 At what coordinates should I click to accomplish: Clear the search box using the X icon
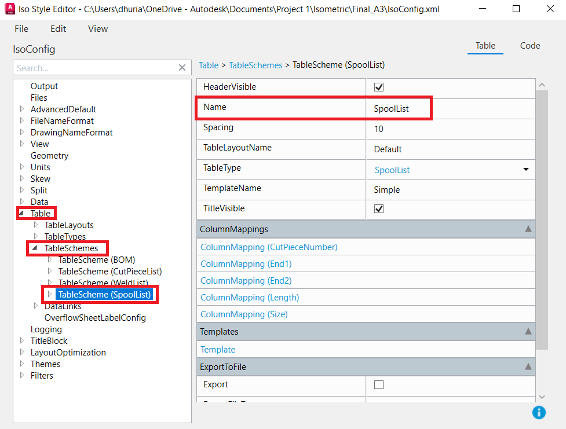click(x=182, y=68)
